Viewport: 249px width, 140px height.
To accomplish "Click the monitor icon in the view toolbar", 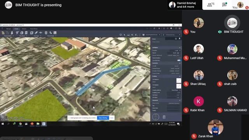I will (x=121, y=35).
